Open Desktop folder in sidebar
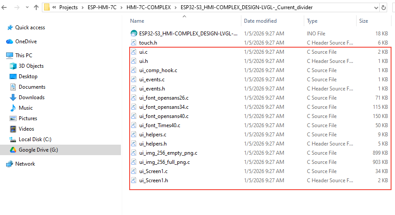 coord(28,76)
